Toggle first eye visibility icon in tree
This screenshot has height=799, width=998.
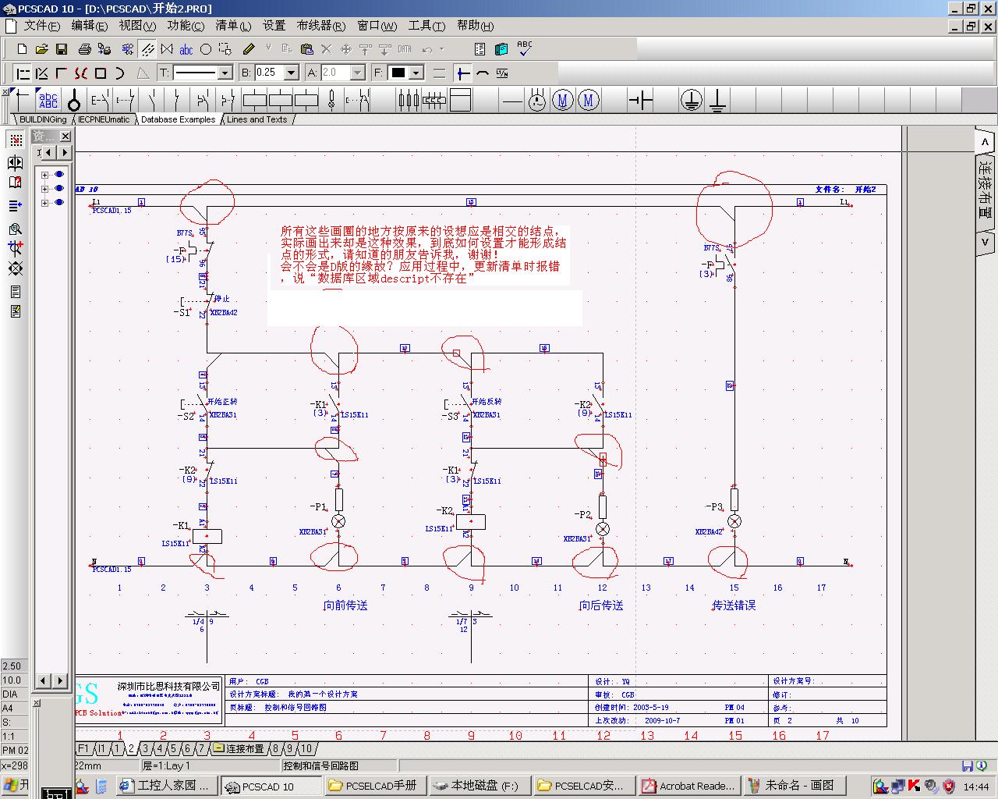[59, 175]
